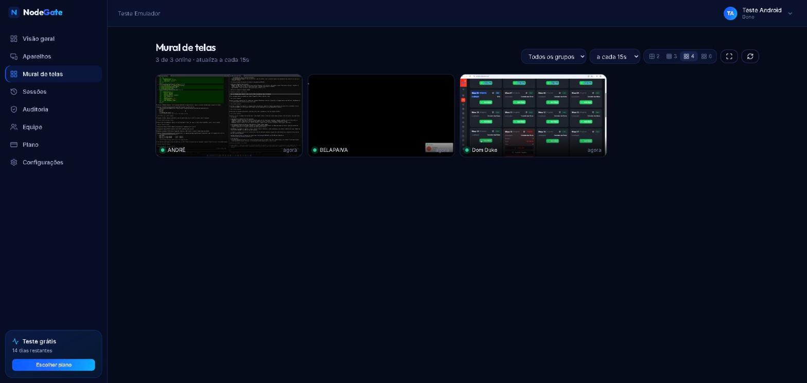
Task: Click the TA user avatar
Action: (730, 13)
